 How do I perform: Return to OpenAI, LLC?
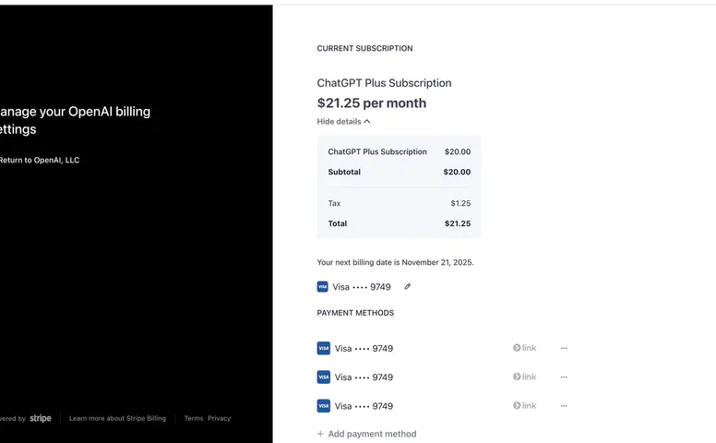tap(40, 160)
